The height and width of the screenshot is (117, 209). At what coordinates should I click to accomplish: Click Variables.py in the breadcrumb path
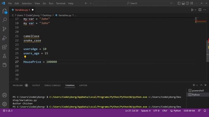tap(65, 15)
